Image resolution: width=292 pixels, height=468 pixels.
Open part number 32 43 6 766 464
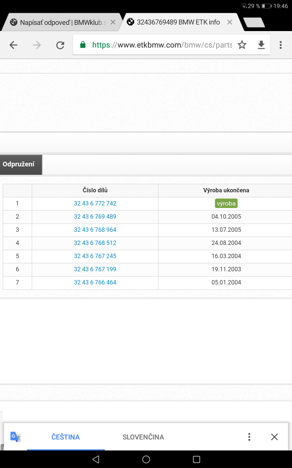(x=95, y=283)
